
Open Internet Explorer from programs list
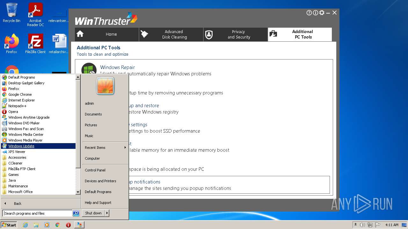pyautogui.click(x=38, y=100)
